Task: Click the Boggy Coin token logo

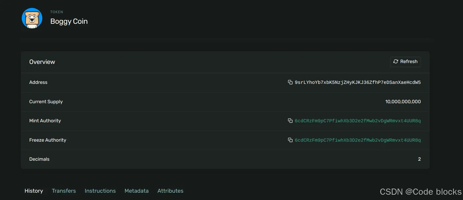Action: click(x=32, y=18)
